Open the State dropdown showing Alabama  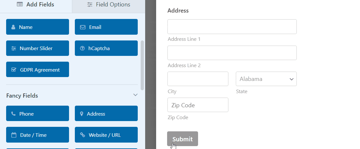(266, 79)
